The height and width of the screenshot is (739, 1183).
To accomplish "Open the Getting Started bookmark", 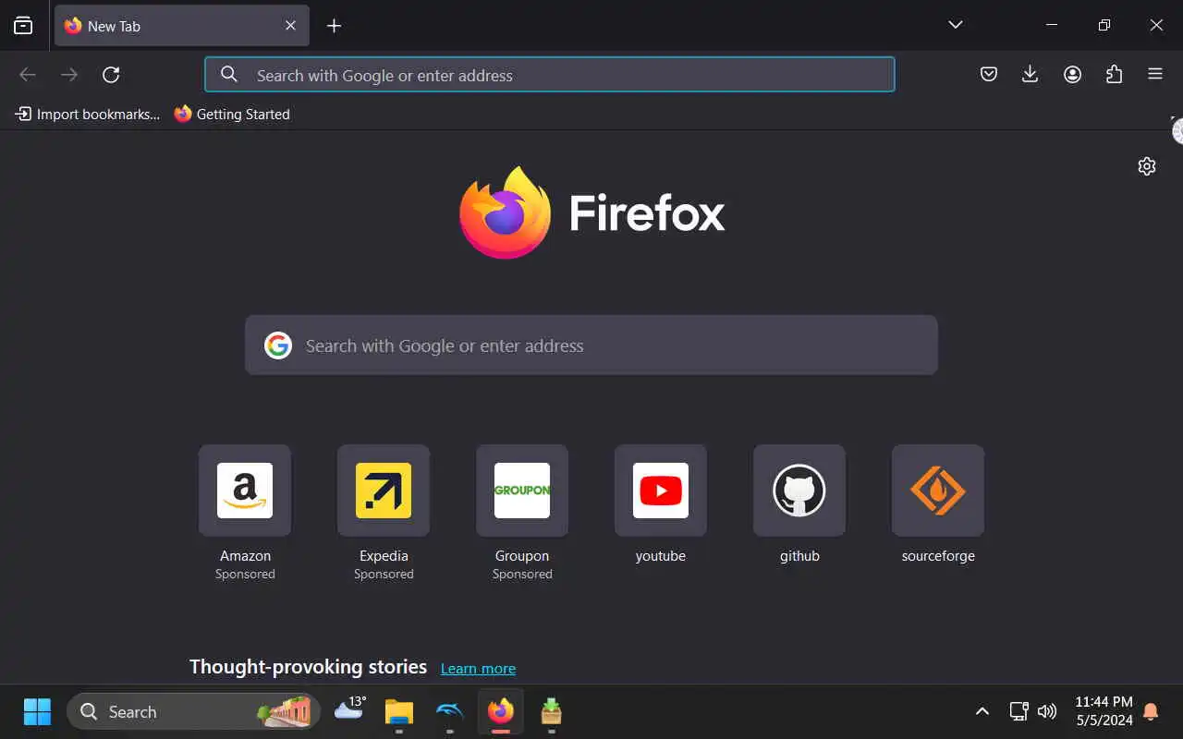I will coord(232,115).
